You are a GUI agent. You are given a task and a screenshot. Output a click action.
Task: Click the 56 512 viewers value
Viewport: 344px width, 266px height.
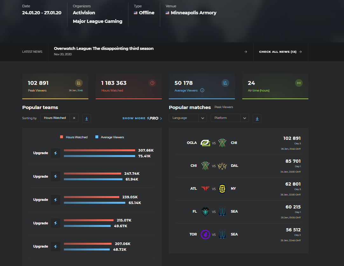click(x=293, y=230)
